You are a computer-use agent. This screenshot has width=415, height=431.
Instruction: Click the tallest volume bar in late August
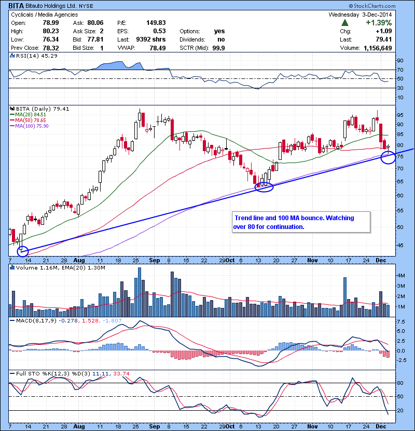coord(140,292)
